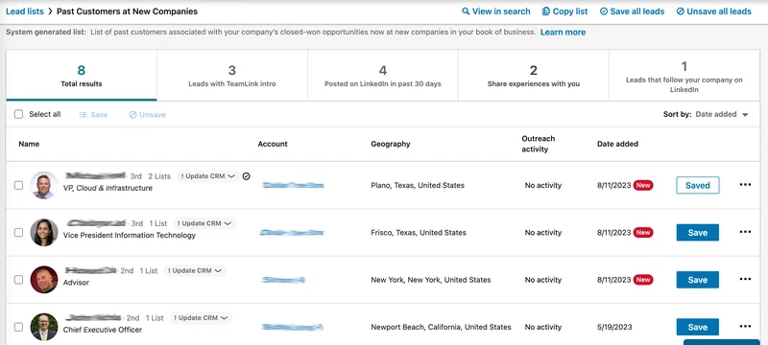Open the Sort by Date added dropdown

click(x=706, y=114)
